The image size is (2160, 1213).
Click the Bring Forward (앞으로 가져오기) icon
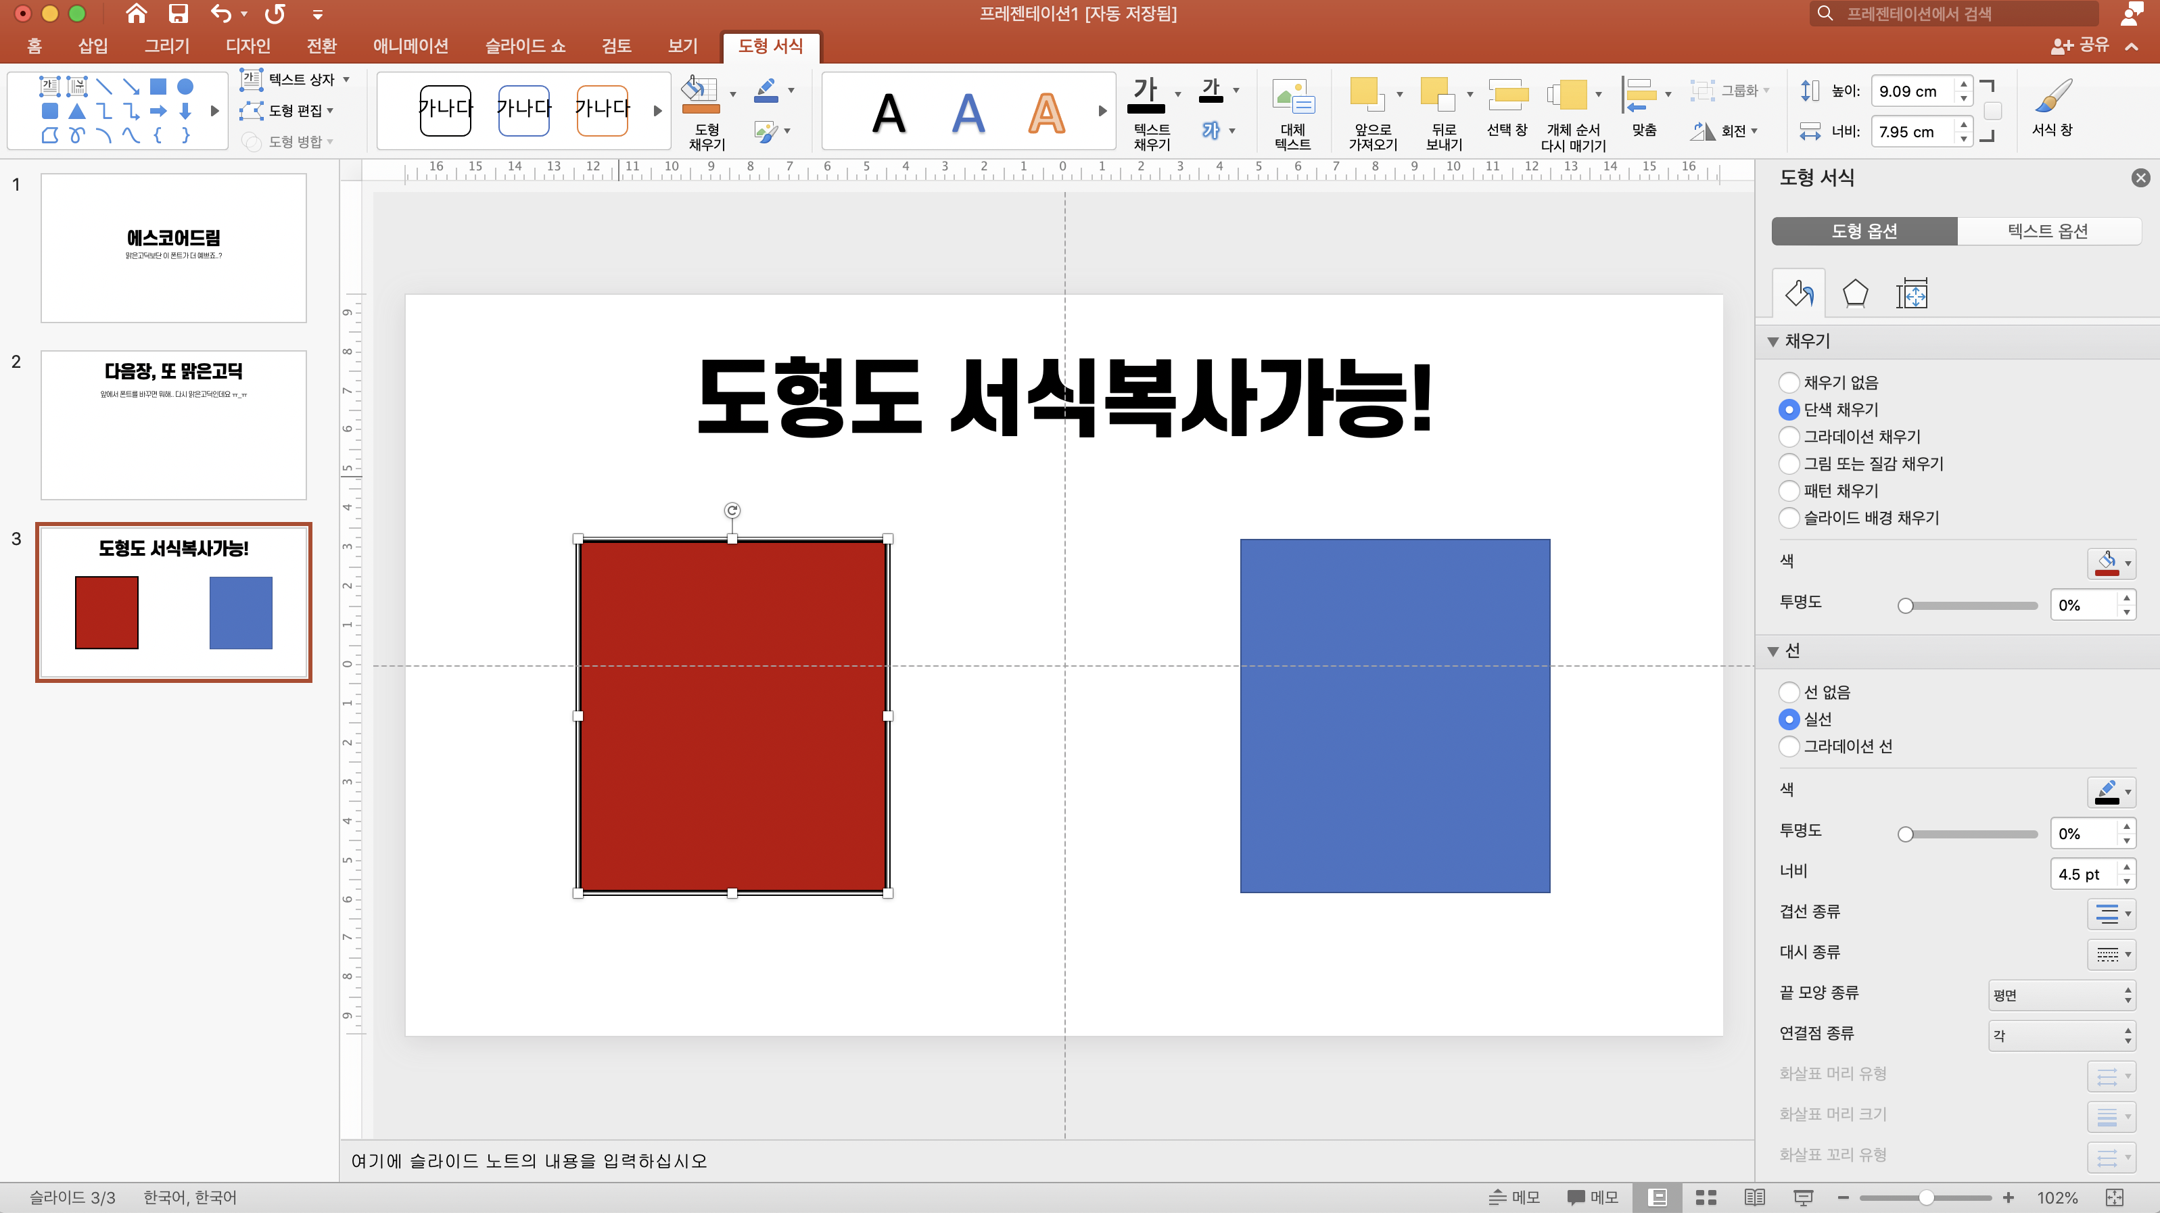click(x=1365, y=95)
